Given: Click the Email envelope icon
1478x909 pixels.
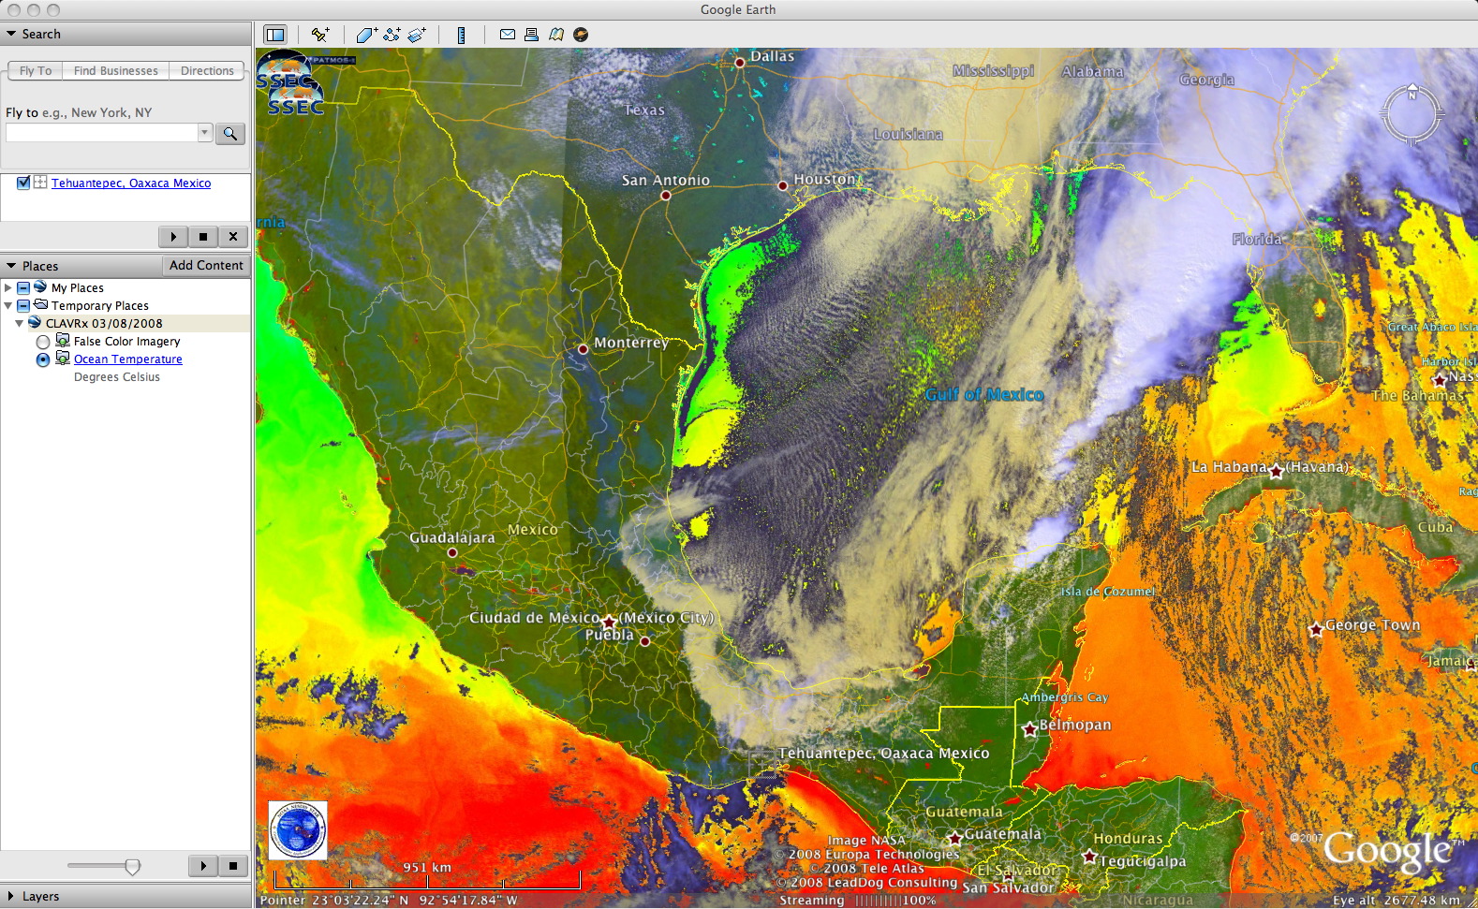Looking at the screenshot, I should [x=507, y=35].
